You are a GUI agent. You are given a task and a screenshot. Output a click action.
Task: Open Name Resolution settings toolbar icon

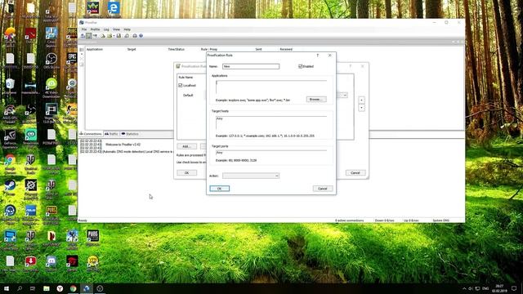(95, 36)
